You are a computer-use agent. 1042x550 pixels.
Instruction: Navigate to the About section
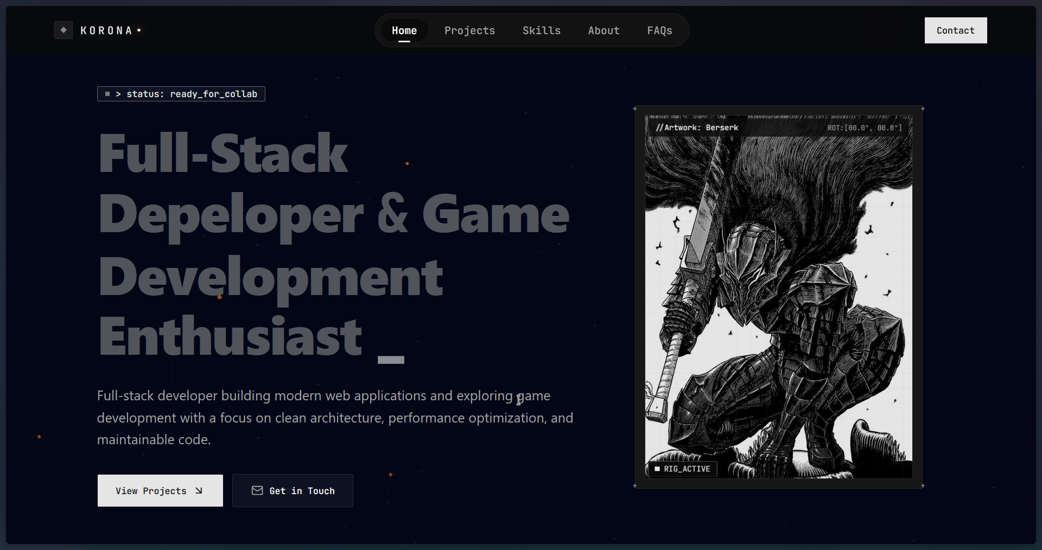603,30
